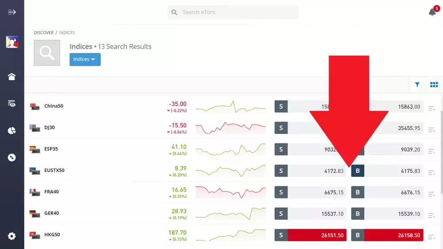Buy FRA40 with B button
443x249 pixels.
click(358, 192)
